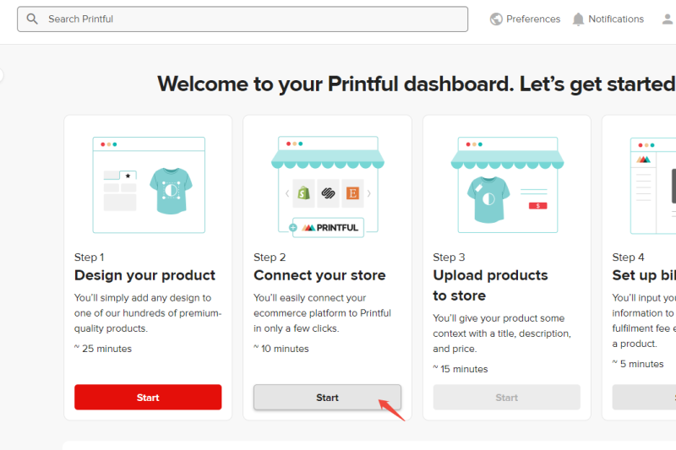Click the 'Connect your store' heading
The image size is (676, 450).
(319, 275)
